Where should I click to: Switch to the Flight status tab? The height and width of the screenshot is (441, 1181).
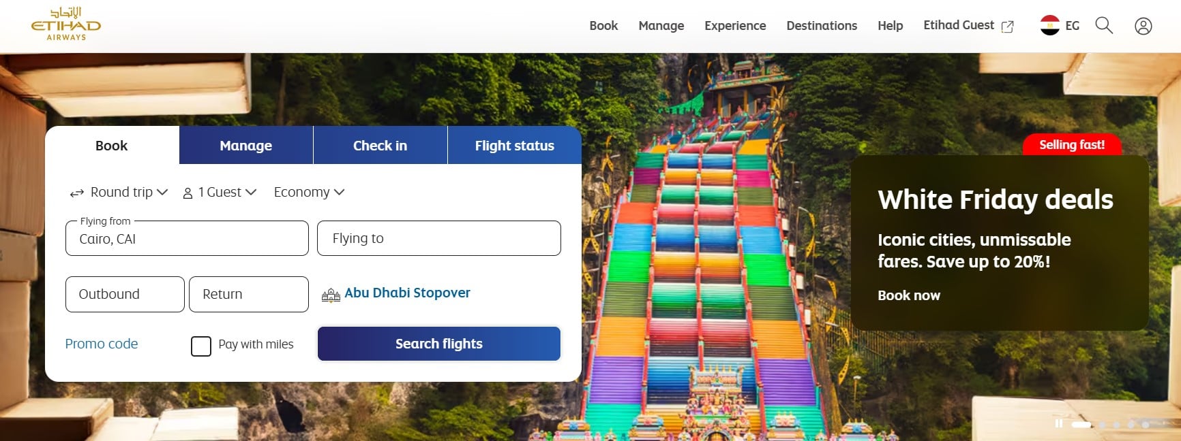tap(515, 145)
